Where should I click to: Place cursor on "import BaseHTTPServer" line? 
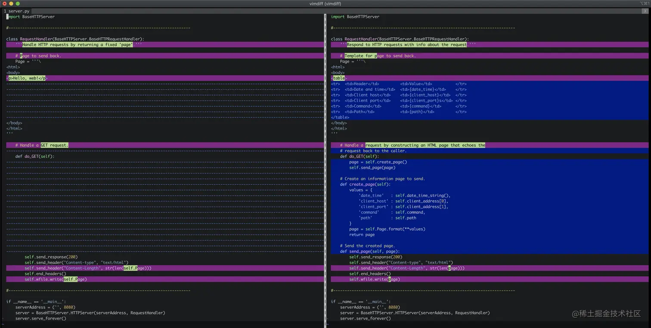click(x=30, y=16)
